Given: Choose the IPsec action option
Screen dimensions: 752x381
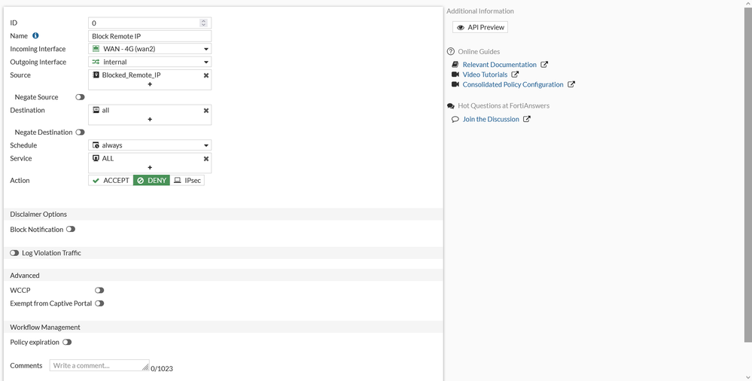Looking at the screenshot, I should pos(187,181).
